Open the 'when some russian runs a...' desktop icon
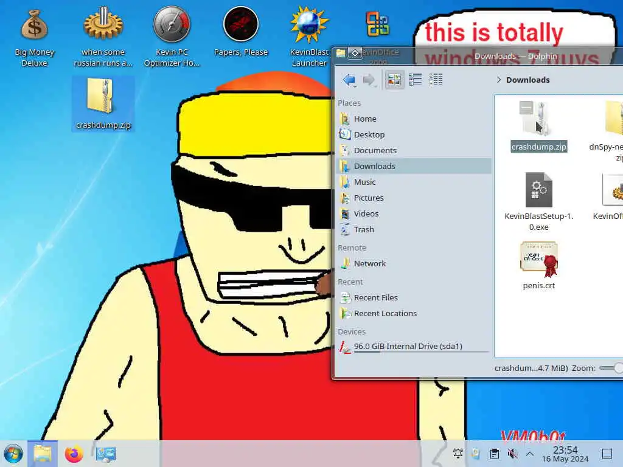623x467 pixels. point(103,38)
